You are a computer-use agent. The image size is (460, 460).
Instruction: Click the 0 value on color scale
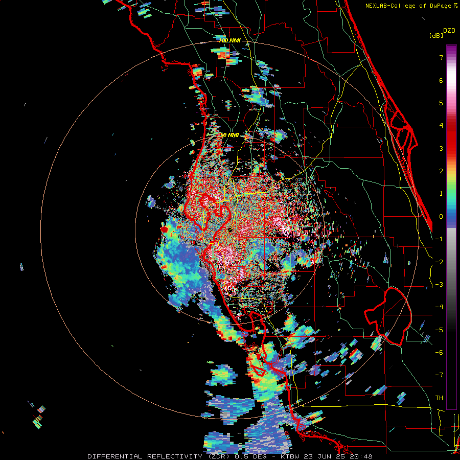(x=441, y=217)
